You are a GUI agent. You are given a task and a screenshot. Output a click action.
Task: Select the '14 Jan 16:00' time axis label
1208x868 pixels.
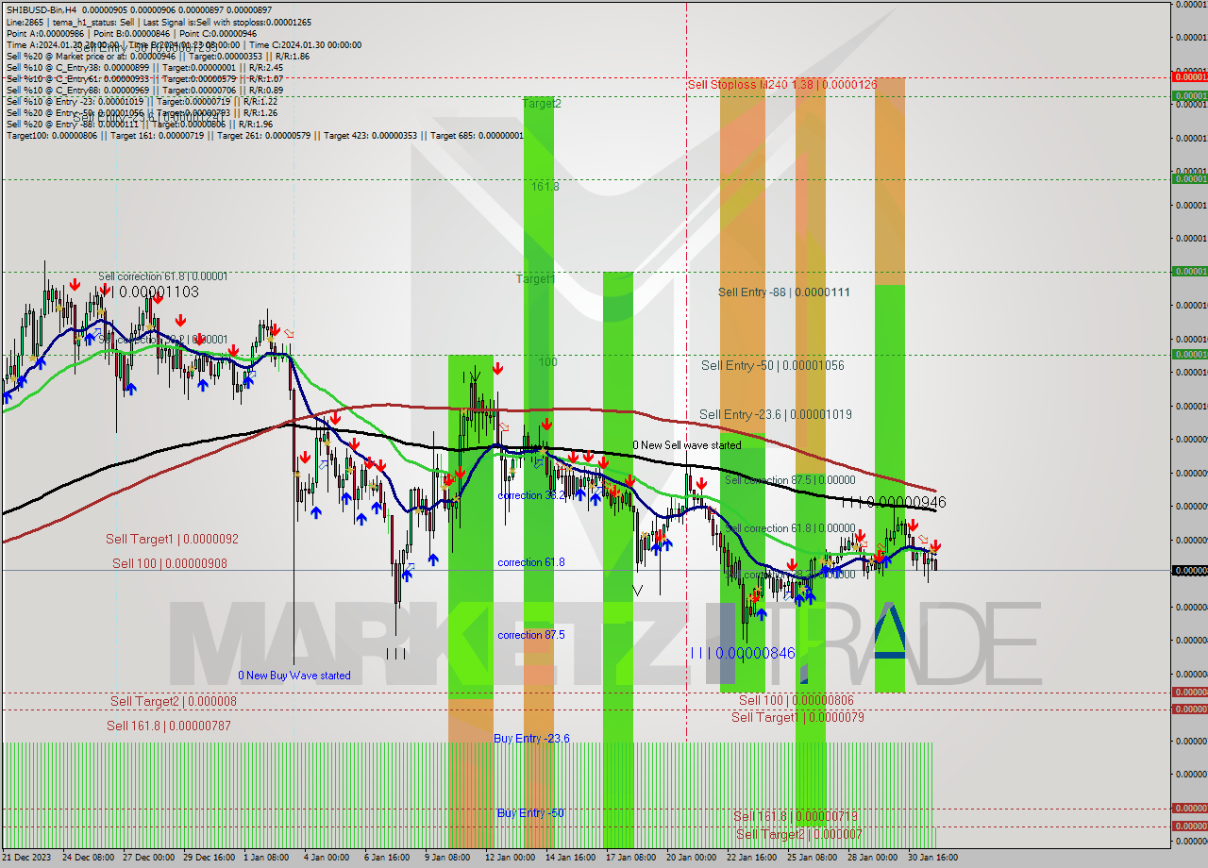(x=570, y=858)
